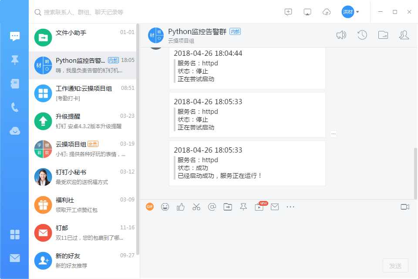Click the 发送 send button

tap(395, 265)
